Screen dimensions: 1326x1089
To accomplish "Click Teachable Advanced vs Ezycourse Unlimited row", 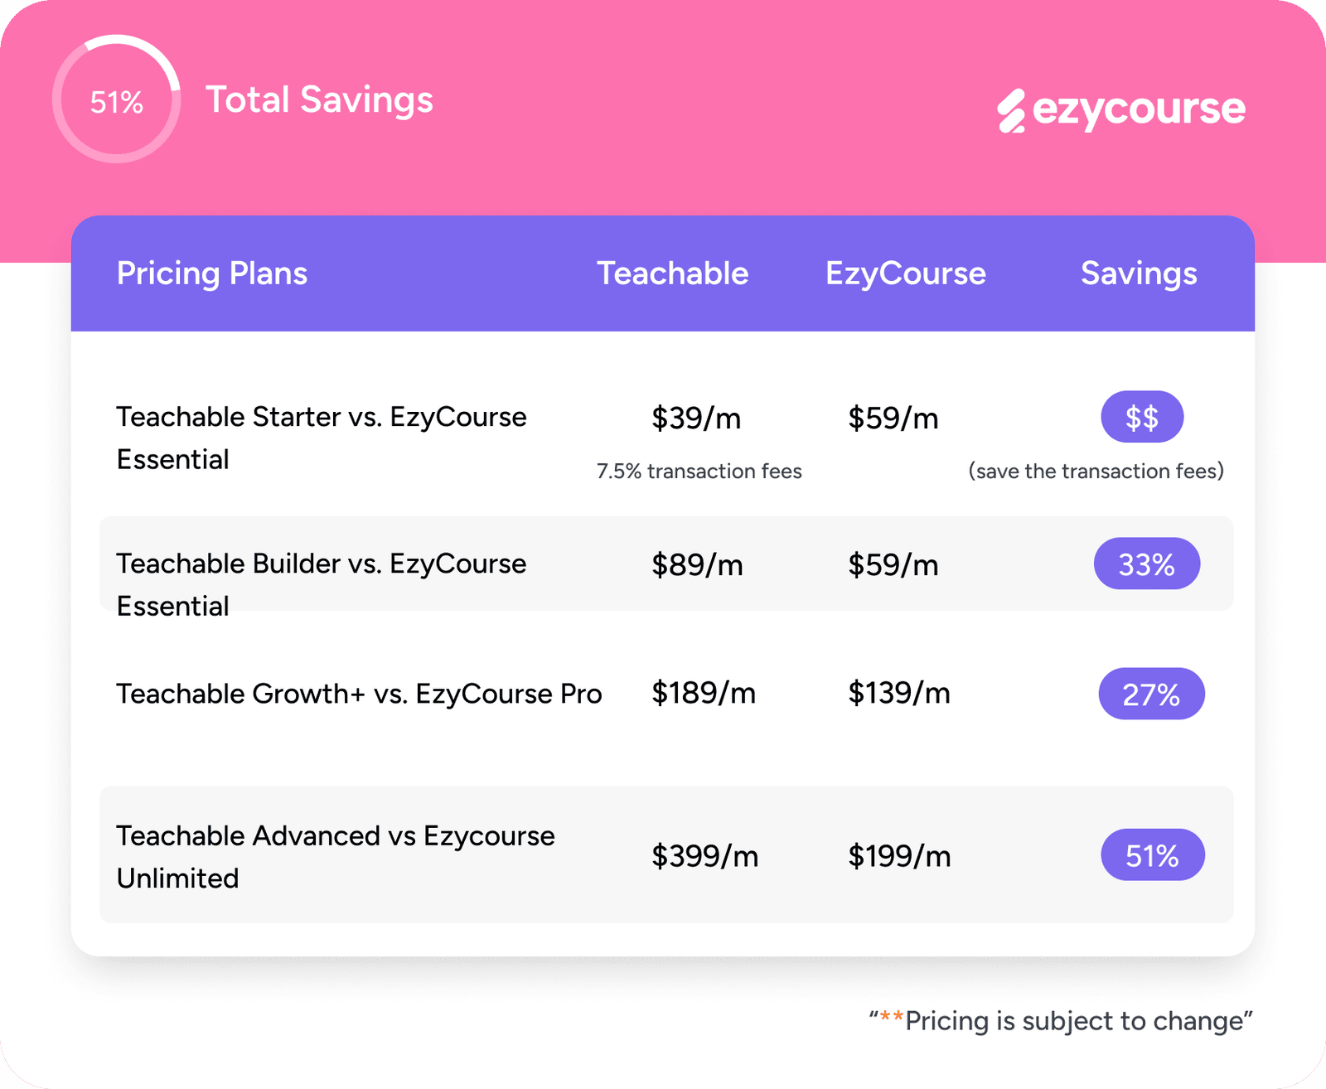I will click(x=335, y=856).
